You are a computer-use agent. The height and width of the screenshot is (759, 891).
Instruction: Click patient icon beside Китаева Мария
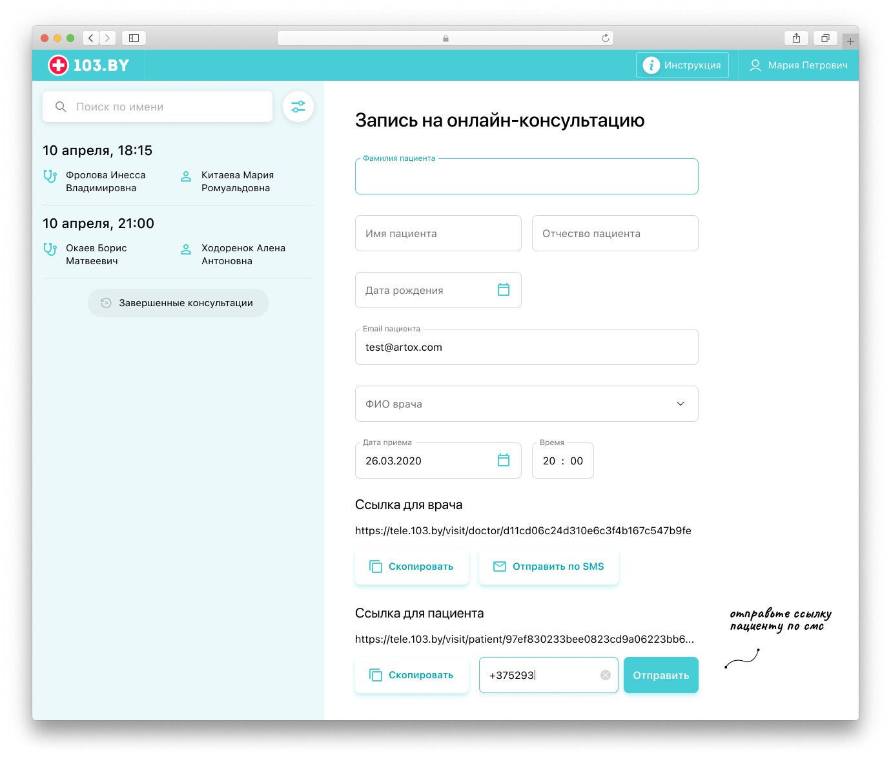[x=186, y=176]
